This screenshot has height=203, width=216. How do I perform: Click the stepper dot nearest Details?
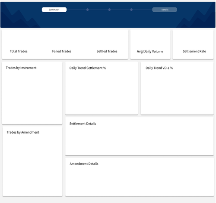tap(131, 10)
